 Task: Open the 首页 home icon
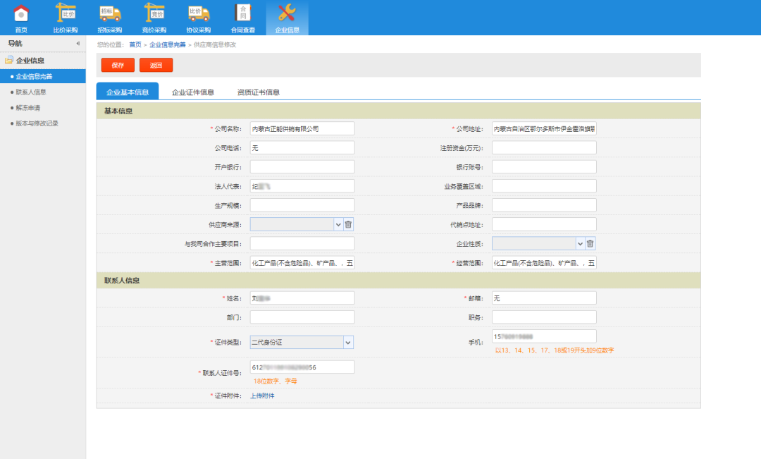(x=21, y=13)
